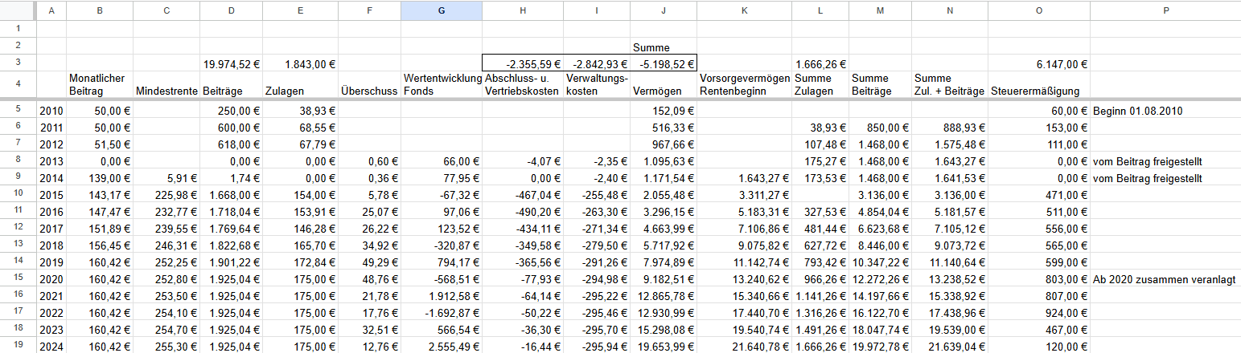Screen dimensions: 1241x353
Task: Select the -2.355,59 € sum cell
Action: click(x=523, y=64)
